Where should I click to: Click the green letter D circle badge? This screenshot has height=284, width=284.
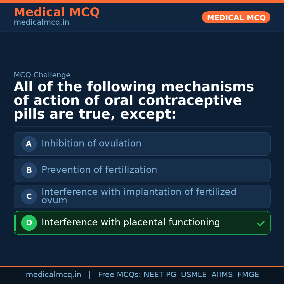[x=29, y=223]
